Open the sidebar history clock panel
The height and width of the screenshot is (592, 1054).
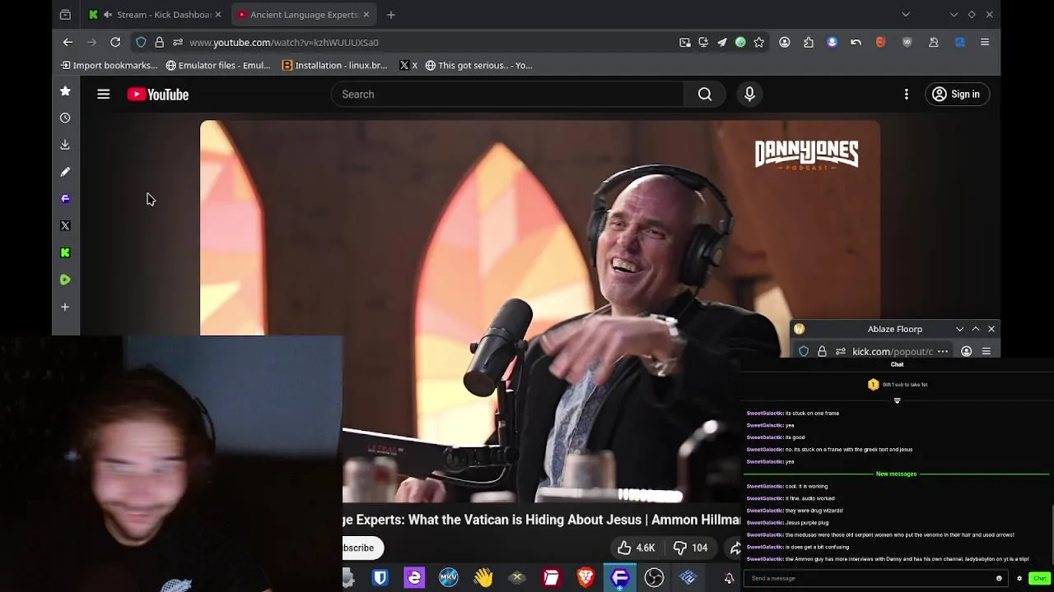click(65, 118)
